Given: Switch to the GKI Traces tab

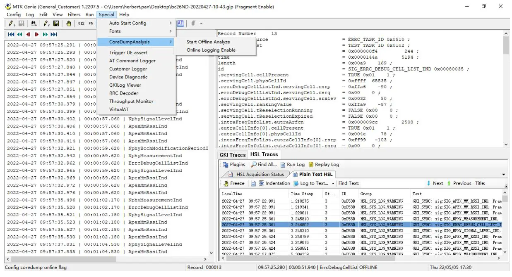Looking at the screenshot, I should (x=232, y=155).
